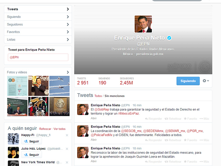Click the chevron next to Listas
The height and width of the screenshot is (166, 221).
[x=68, y=40]
